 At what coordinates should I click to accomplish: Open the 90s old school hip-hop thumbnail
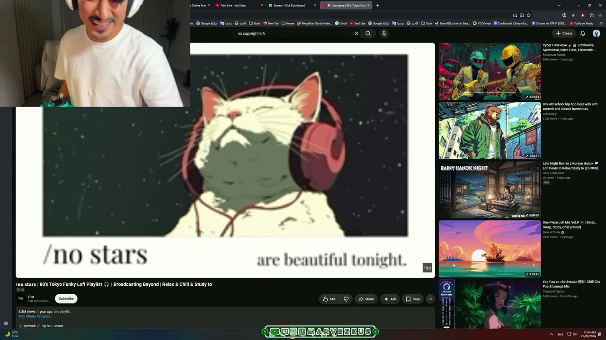pyautogui.click(x=490, y=131)
